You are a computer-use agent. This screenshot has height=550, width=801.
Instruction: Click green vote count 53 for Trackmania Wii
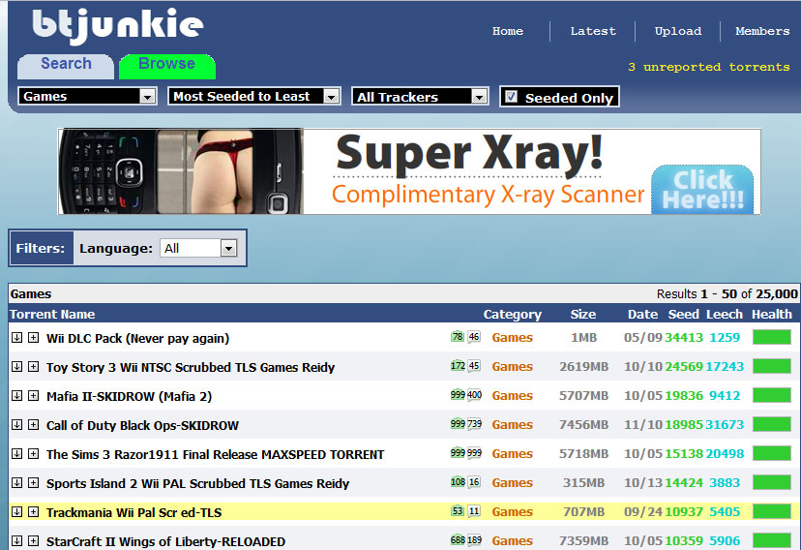coord(458,511)
